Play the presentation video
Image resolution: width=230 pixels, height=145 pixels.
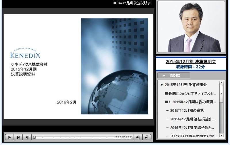click(9, 137)
